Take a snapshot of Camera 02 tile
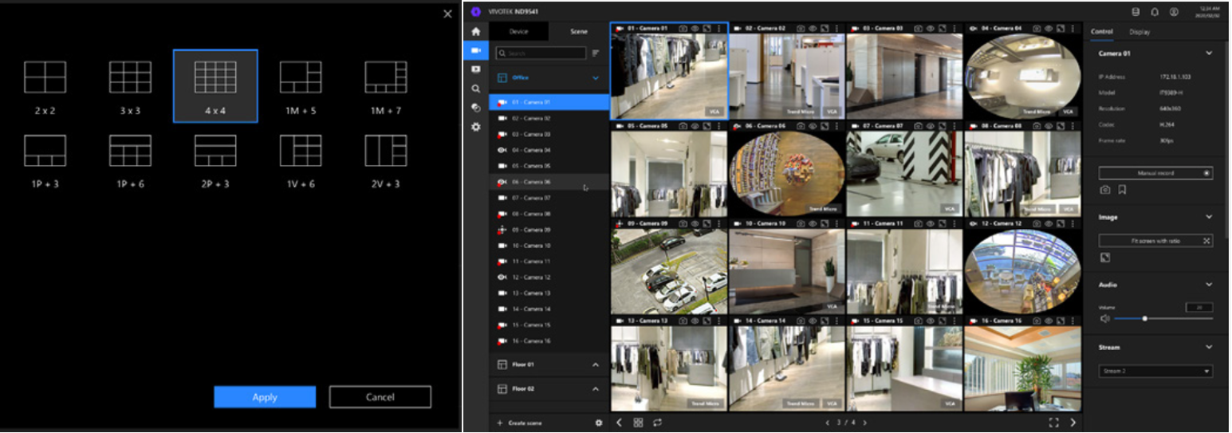 point(801,28)
